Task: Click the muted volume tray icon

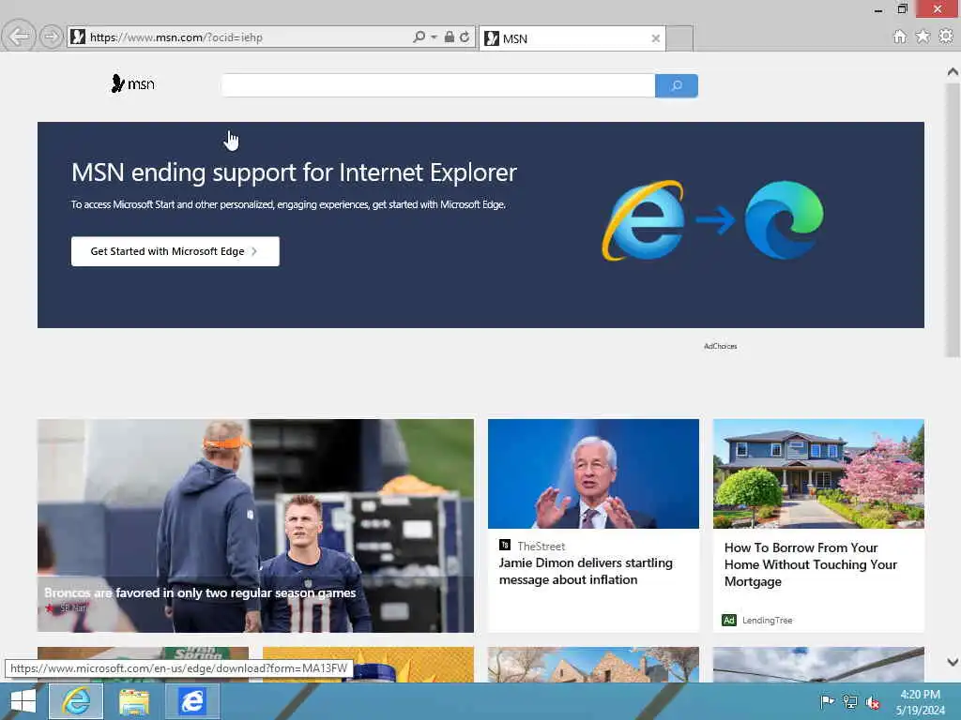Action: (x=873, y=702)
